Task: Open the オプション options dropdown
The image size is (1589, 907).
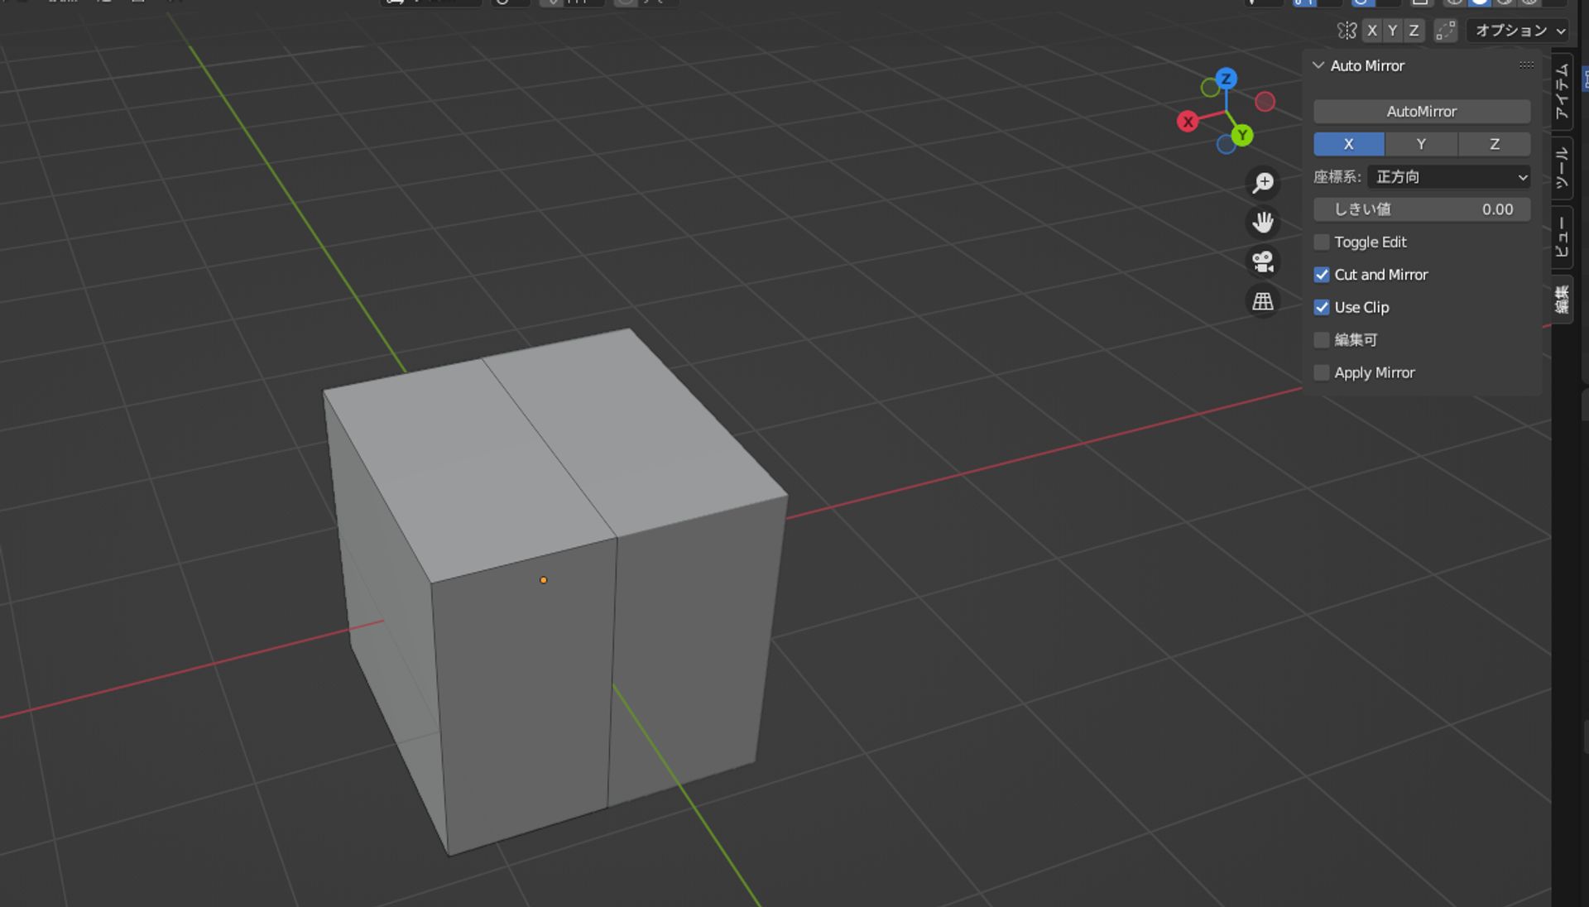Action: [1519, 31]
